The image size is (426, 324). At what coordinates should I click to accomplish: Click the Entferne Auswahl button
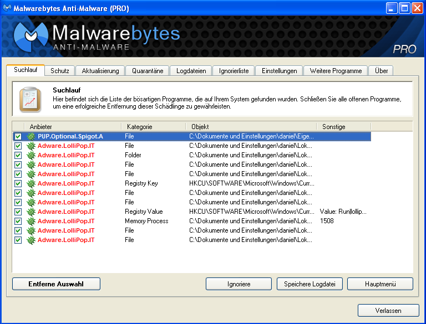pyautogui.click(x=56, y=284)
